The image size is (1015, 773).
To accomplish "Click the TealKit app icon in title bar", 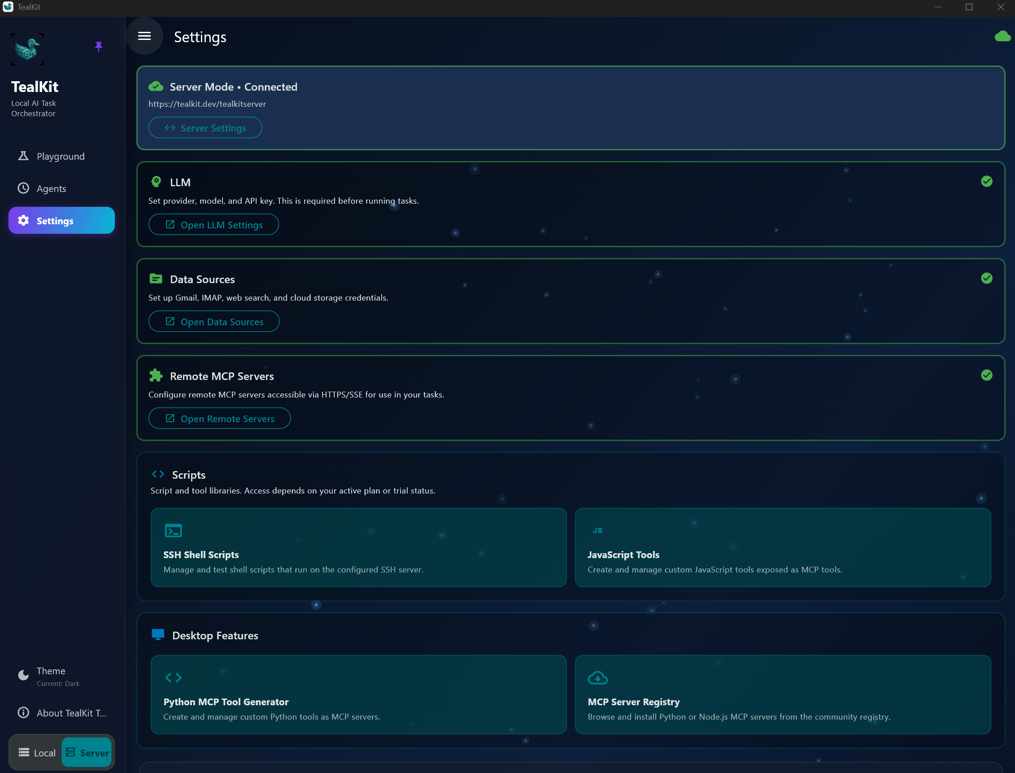I will pos(8,7).
